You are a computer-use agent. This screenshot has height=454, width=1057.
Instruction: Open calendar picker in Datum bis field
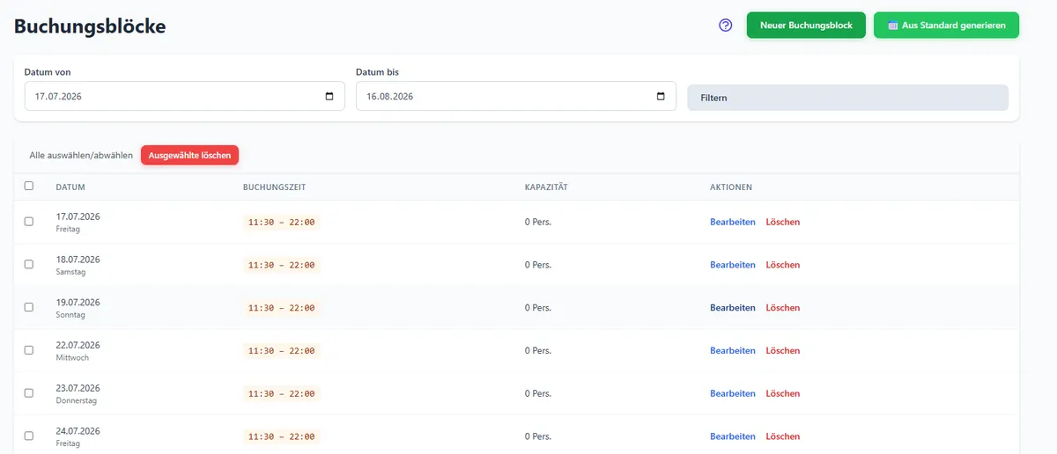[661, 97]
